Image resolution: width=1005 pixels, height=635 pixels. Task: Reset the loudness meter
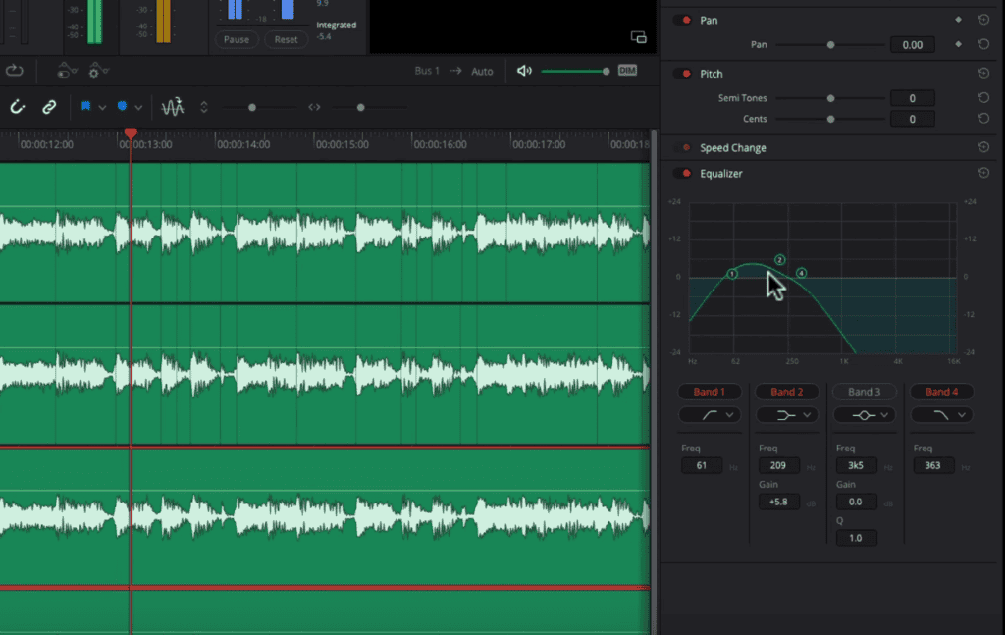286,39
